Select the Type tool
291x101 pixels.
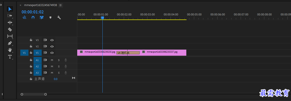click(10, 57)
